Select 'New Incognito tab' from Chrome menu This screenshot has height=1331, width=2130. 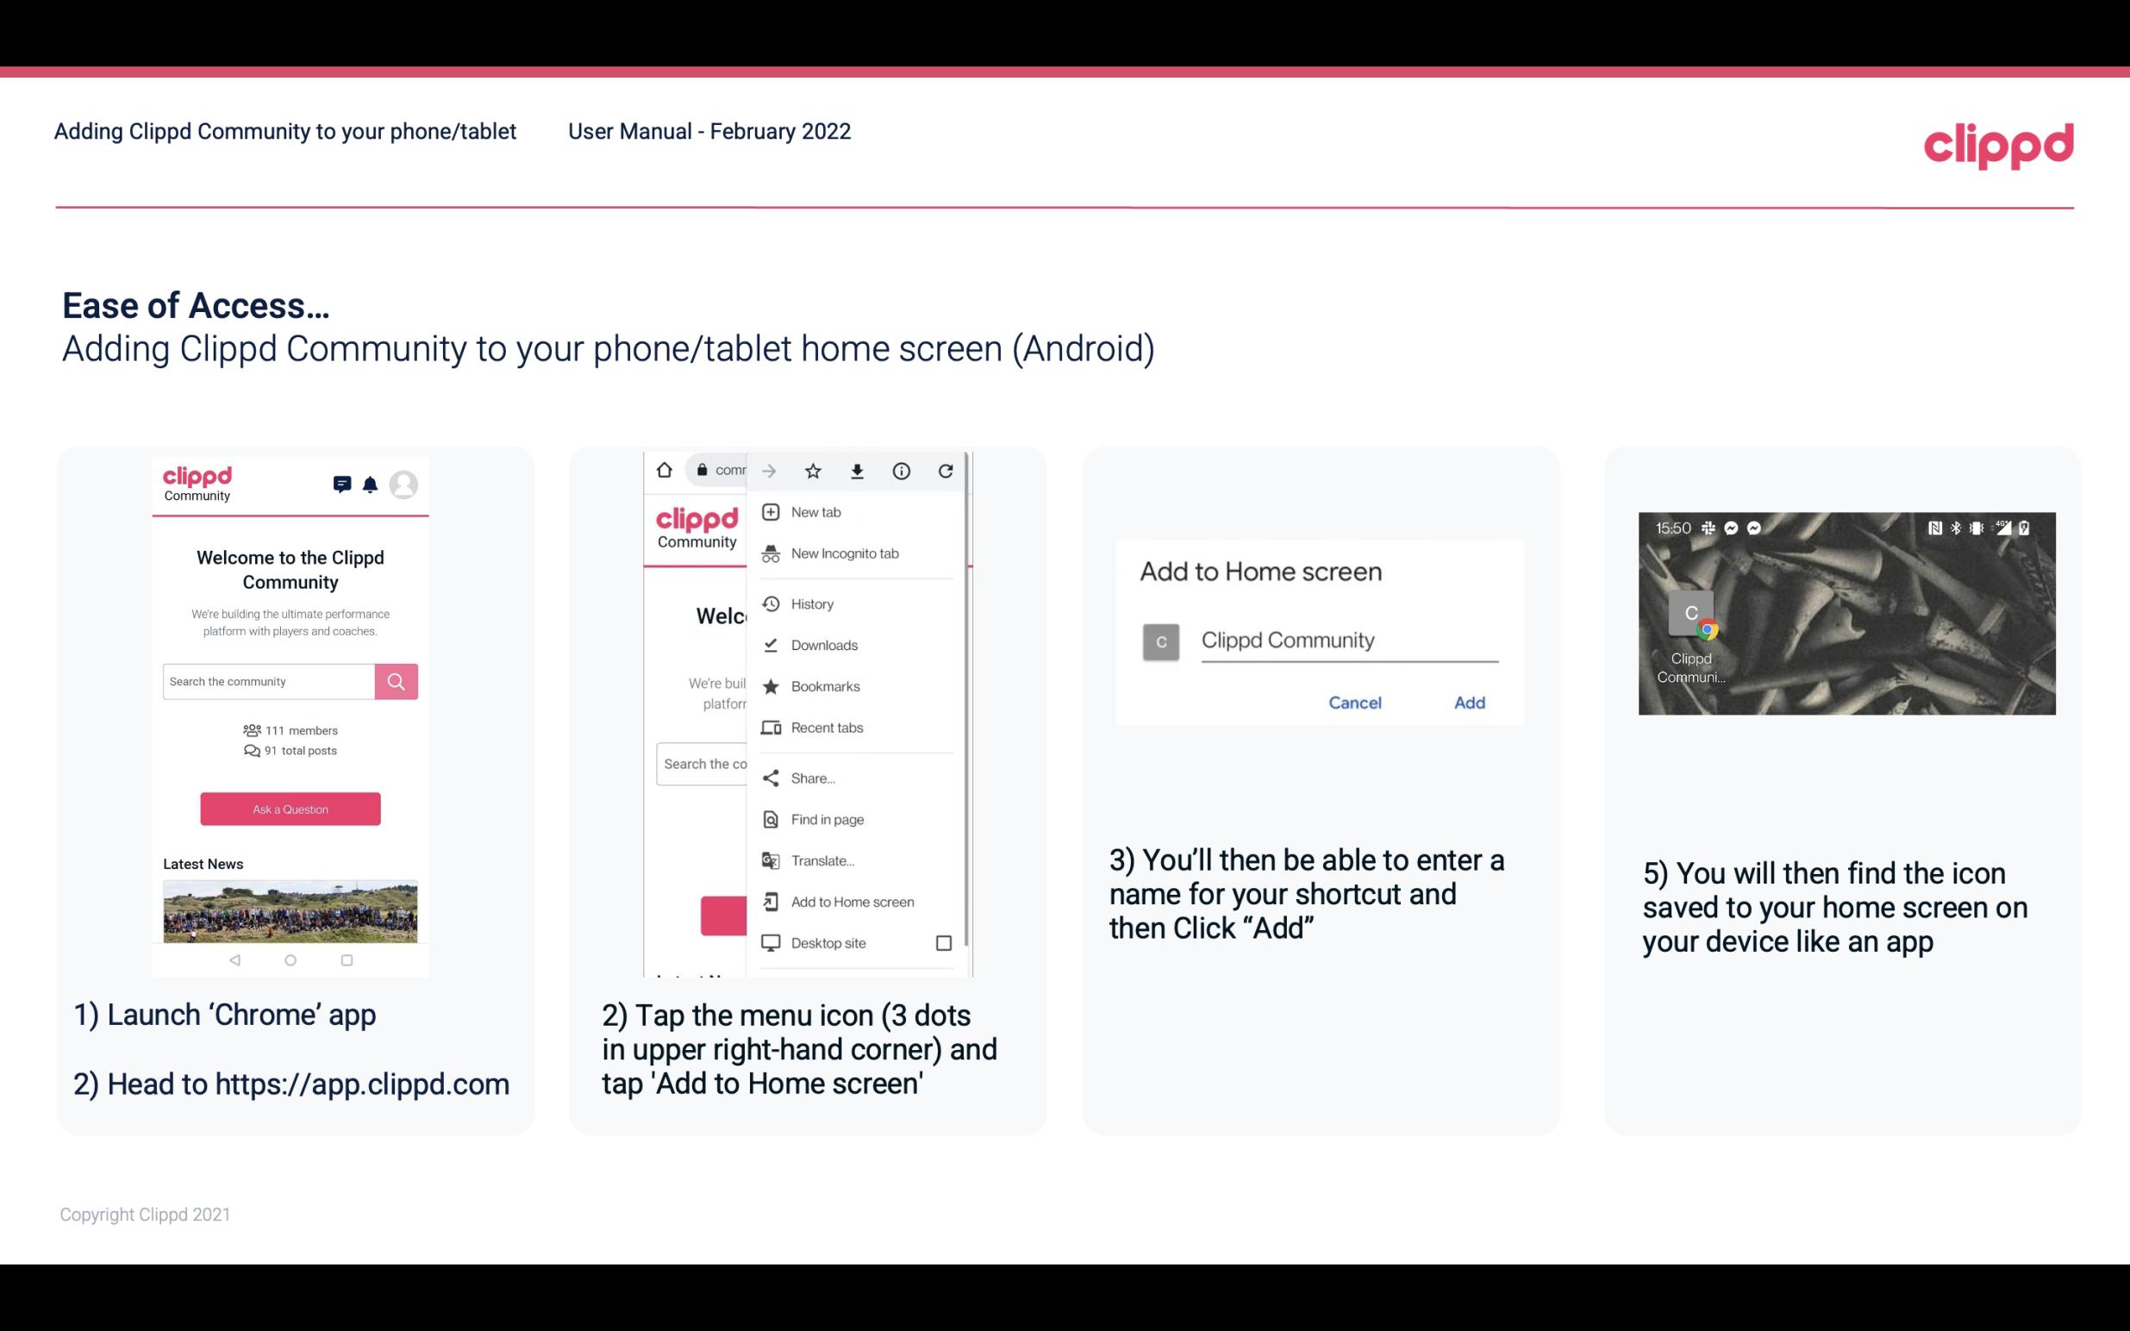point(845,553)
